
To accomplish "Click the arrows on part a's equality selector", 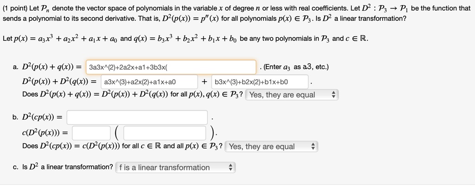I will [x=332, y=95].
